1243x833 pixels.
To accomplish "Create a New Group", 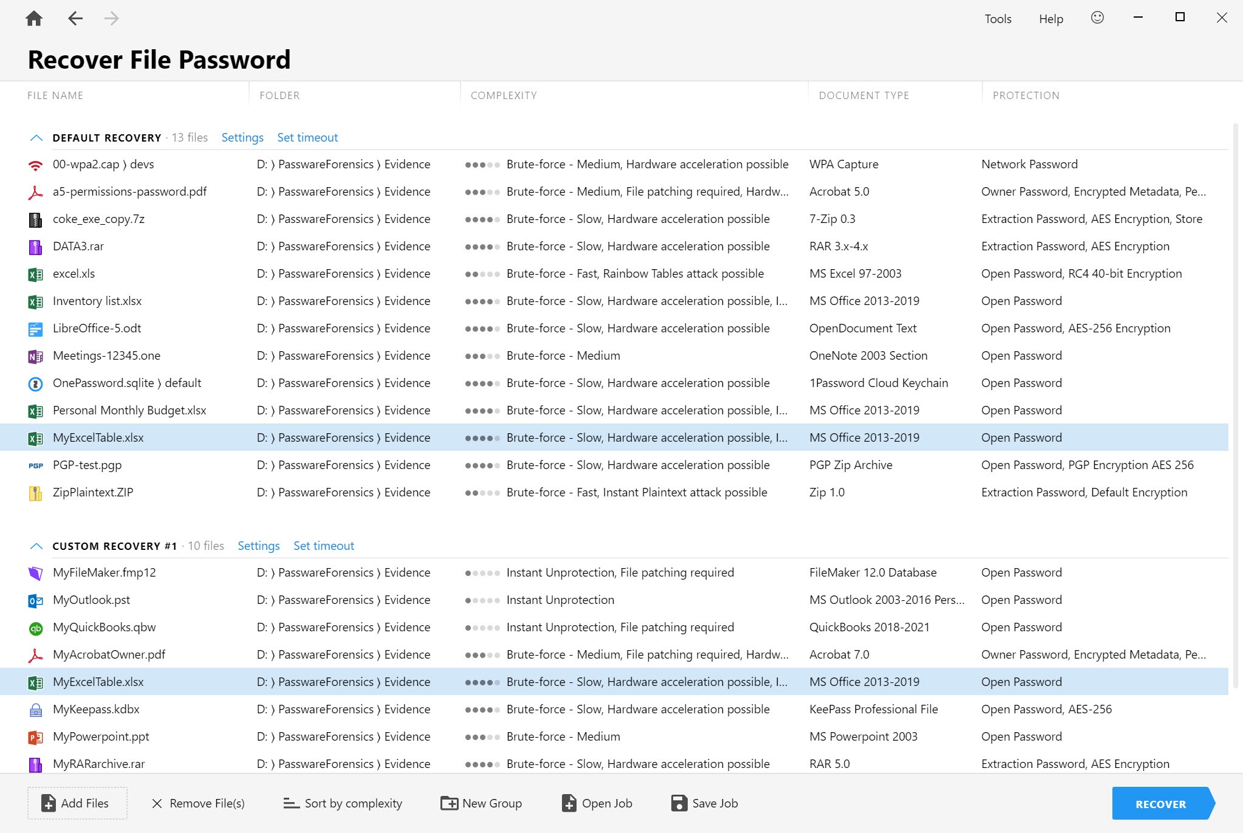I will tap(481, 803).
